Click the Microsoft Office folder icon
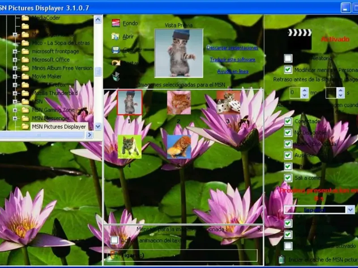 point(25,60)
